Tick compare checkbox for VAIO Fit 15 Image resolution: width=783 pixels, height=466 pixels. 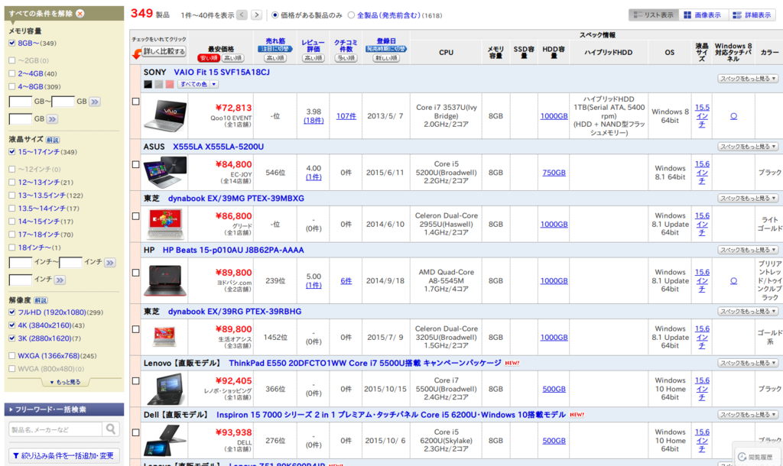pyautogui.click(x=135, y=102)
